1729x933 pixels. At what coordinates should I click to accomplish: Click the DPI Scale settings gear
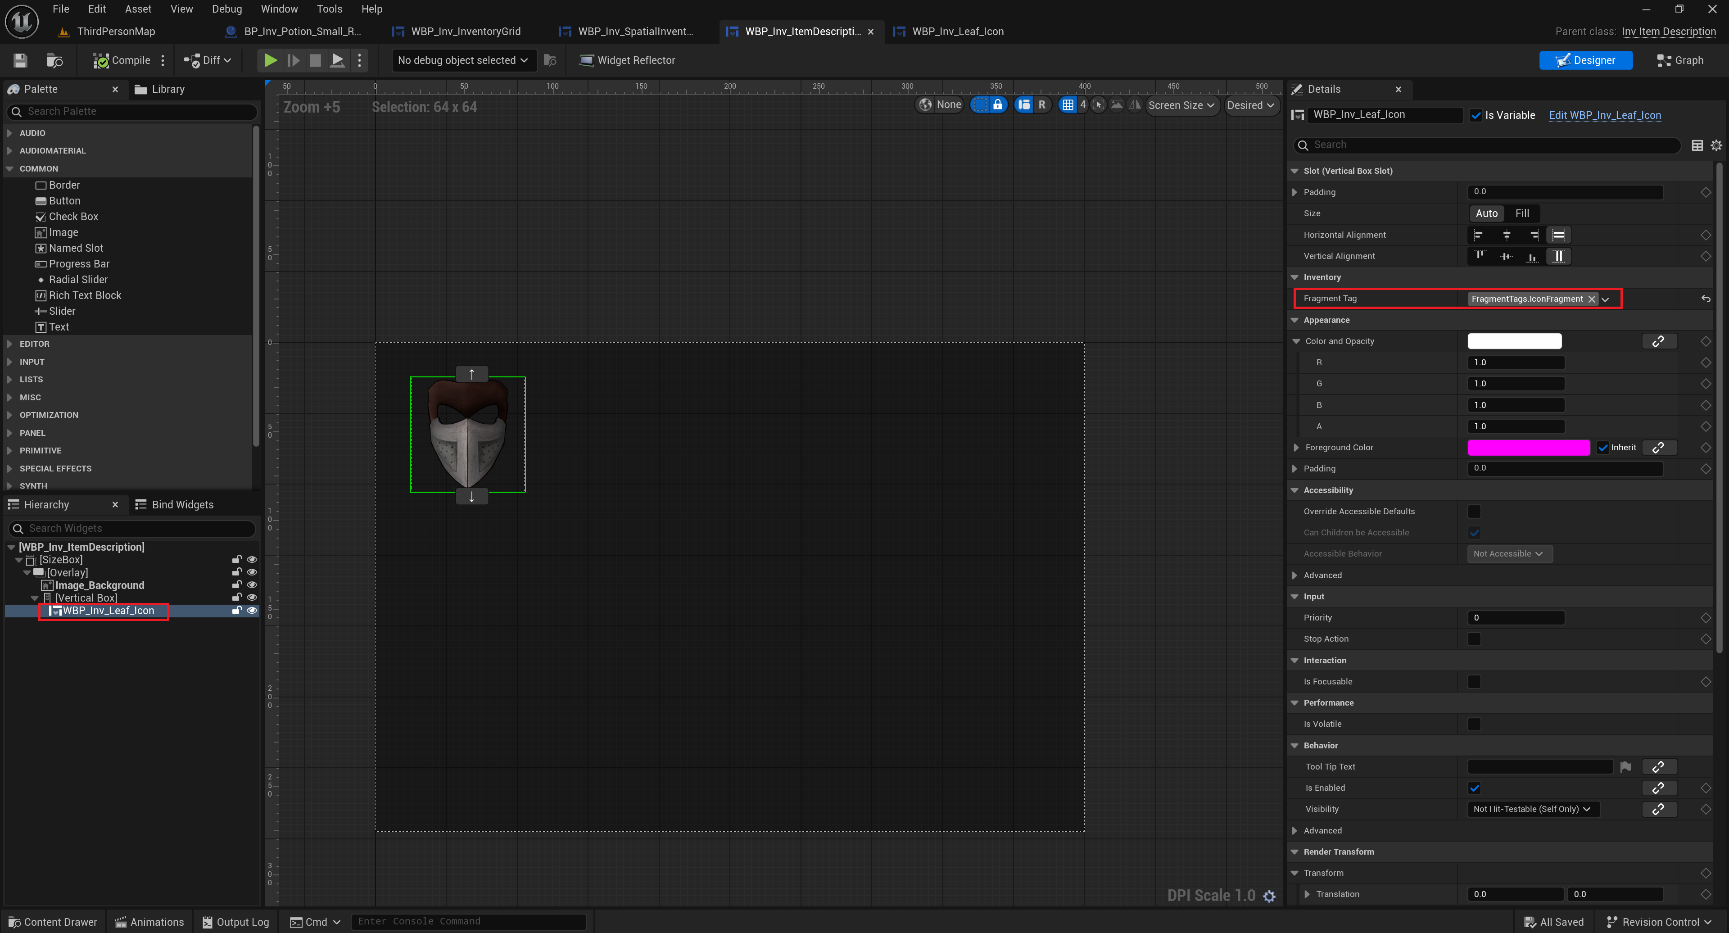click(1268, 896)
